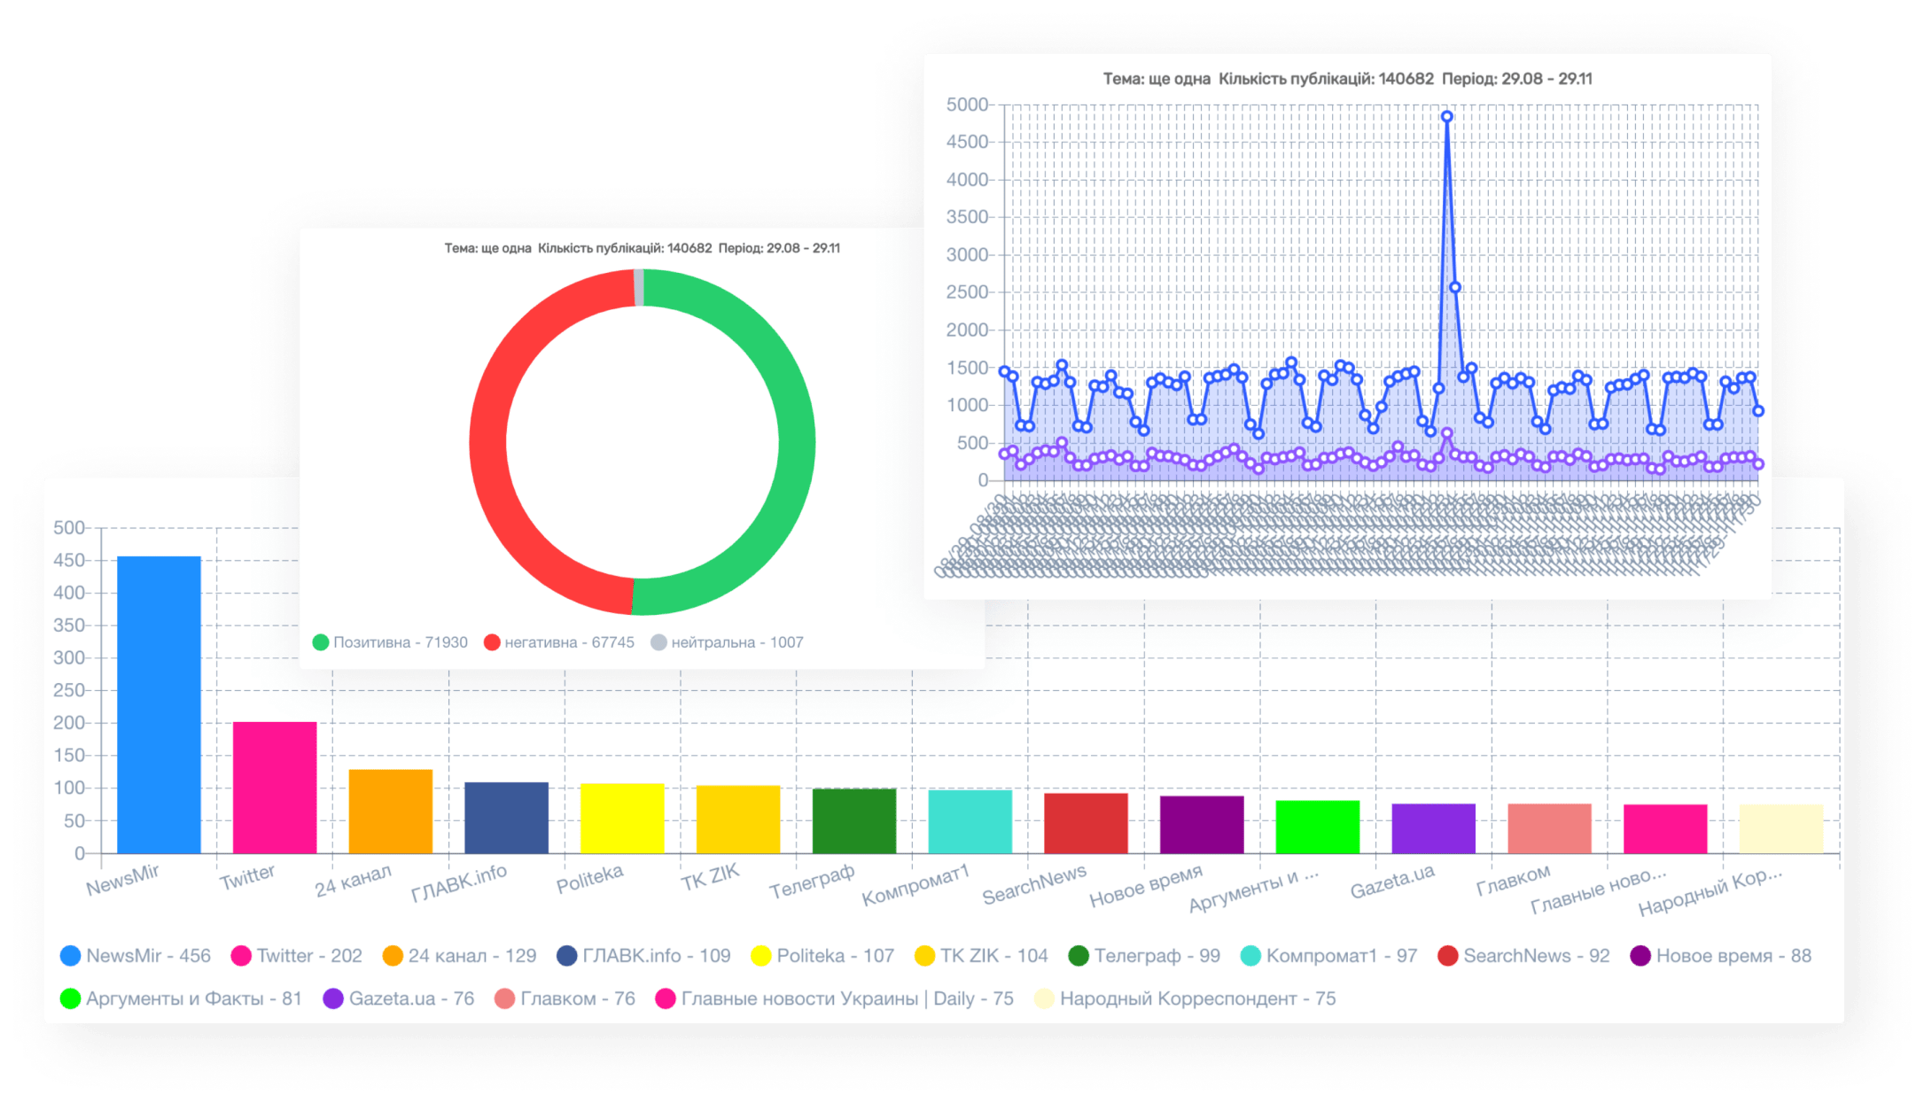Click the cream Народный Корреспондент bar
The width and height of the screenshot is (1924, 1103).
click(x=1781, y=829)
